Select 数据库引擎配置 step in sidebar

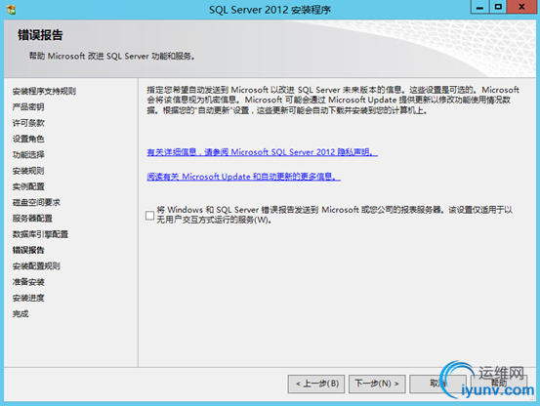coord(40,234)
